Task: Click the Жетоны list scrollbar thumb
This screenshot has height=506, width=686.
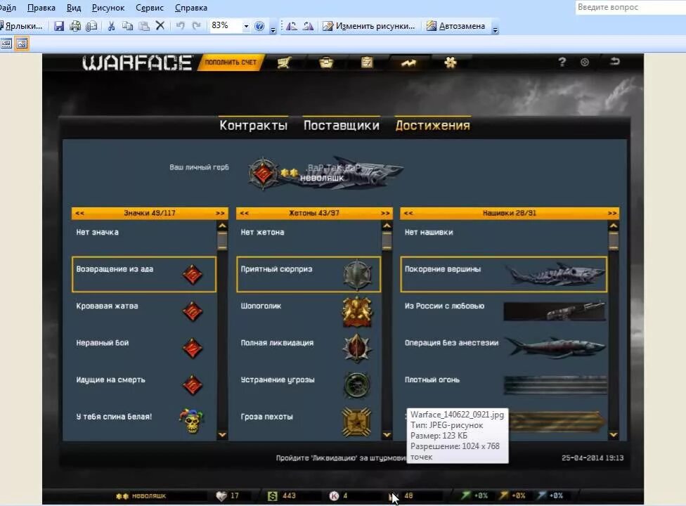Action: click(x=387, y=240)
